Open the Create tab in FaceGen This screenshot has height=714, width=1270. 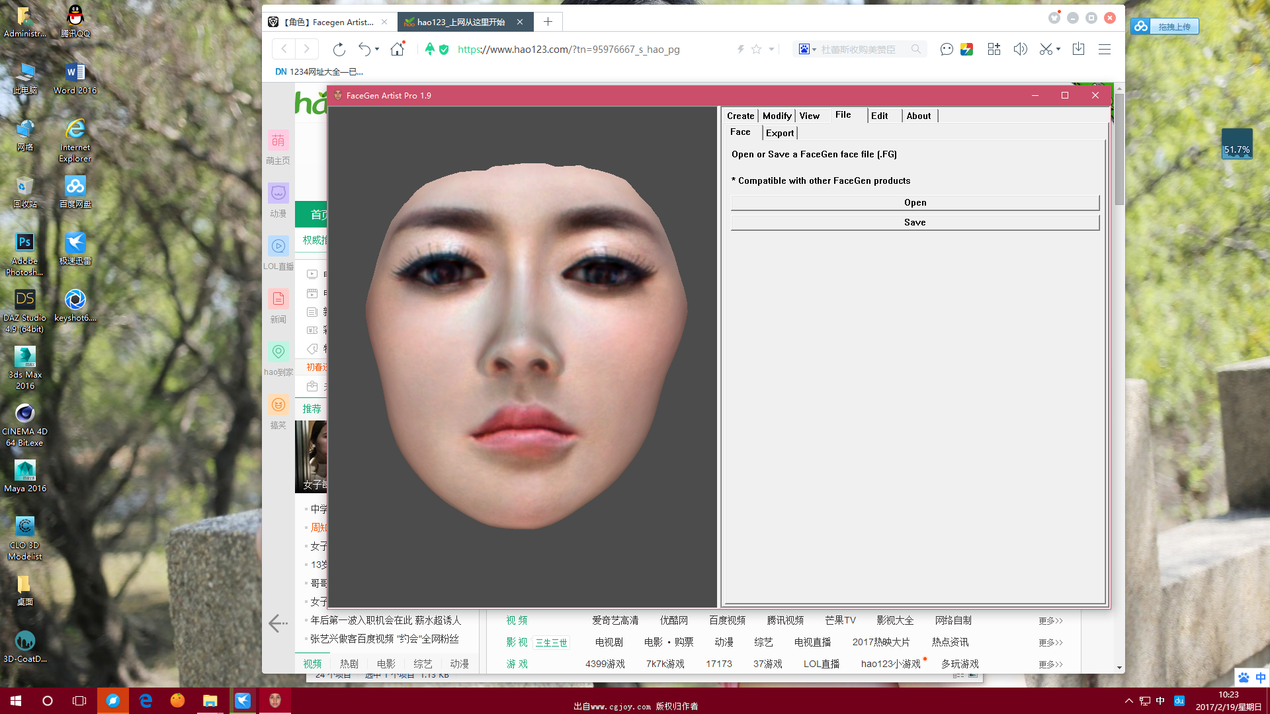(x=740, y=116)
